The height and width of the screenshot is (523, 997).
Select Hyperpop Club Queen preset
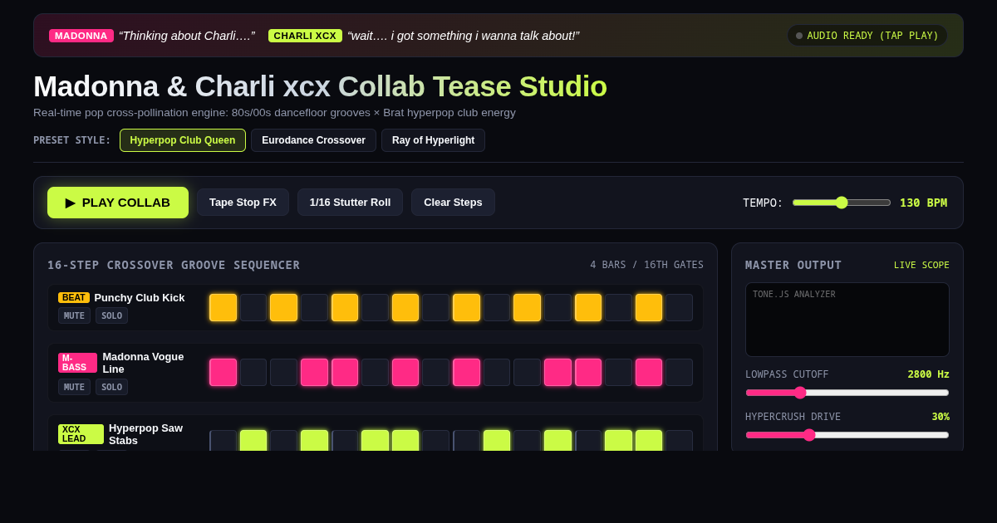click(x=183, y=140)
